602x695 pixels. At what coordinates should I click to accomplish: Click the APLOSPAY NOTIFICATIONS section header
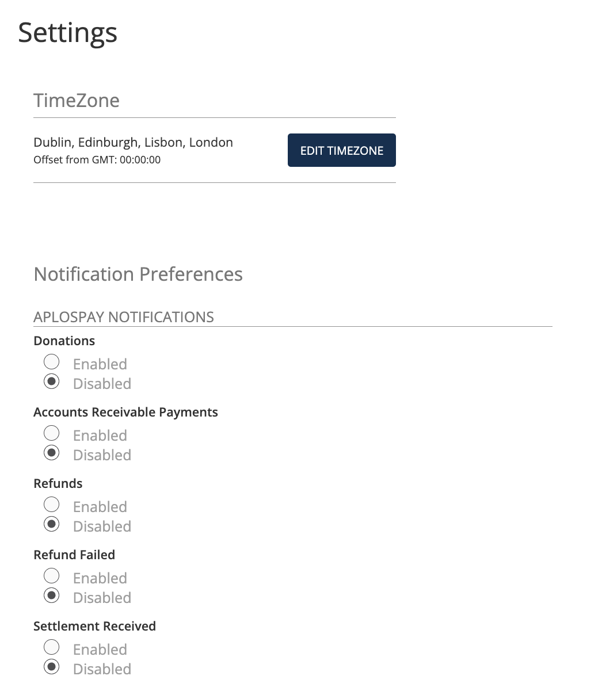[x=124, y=317]
